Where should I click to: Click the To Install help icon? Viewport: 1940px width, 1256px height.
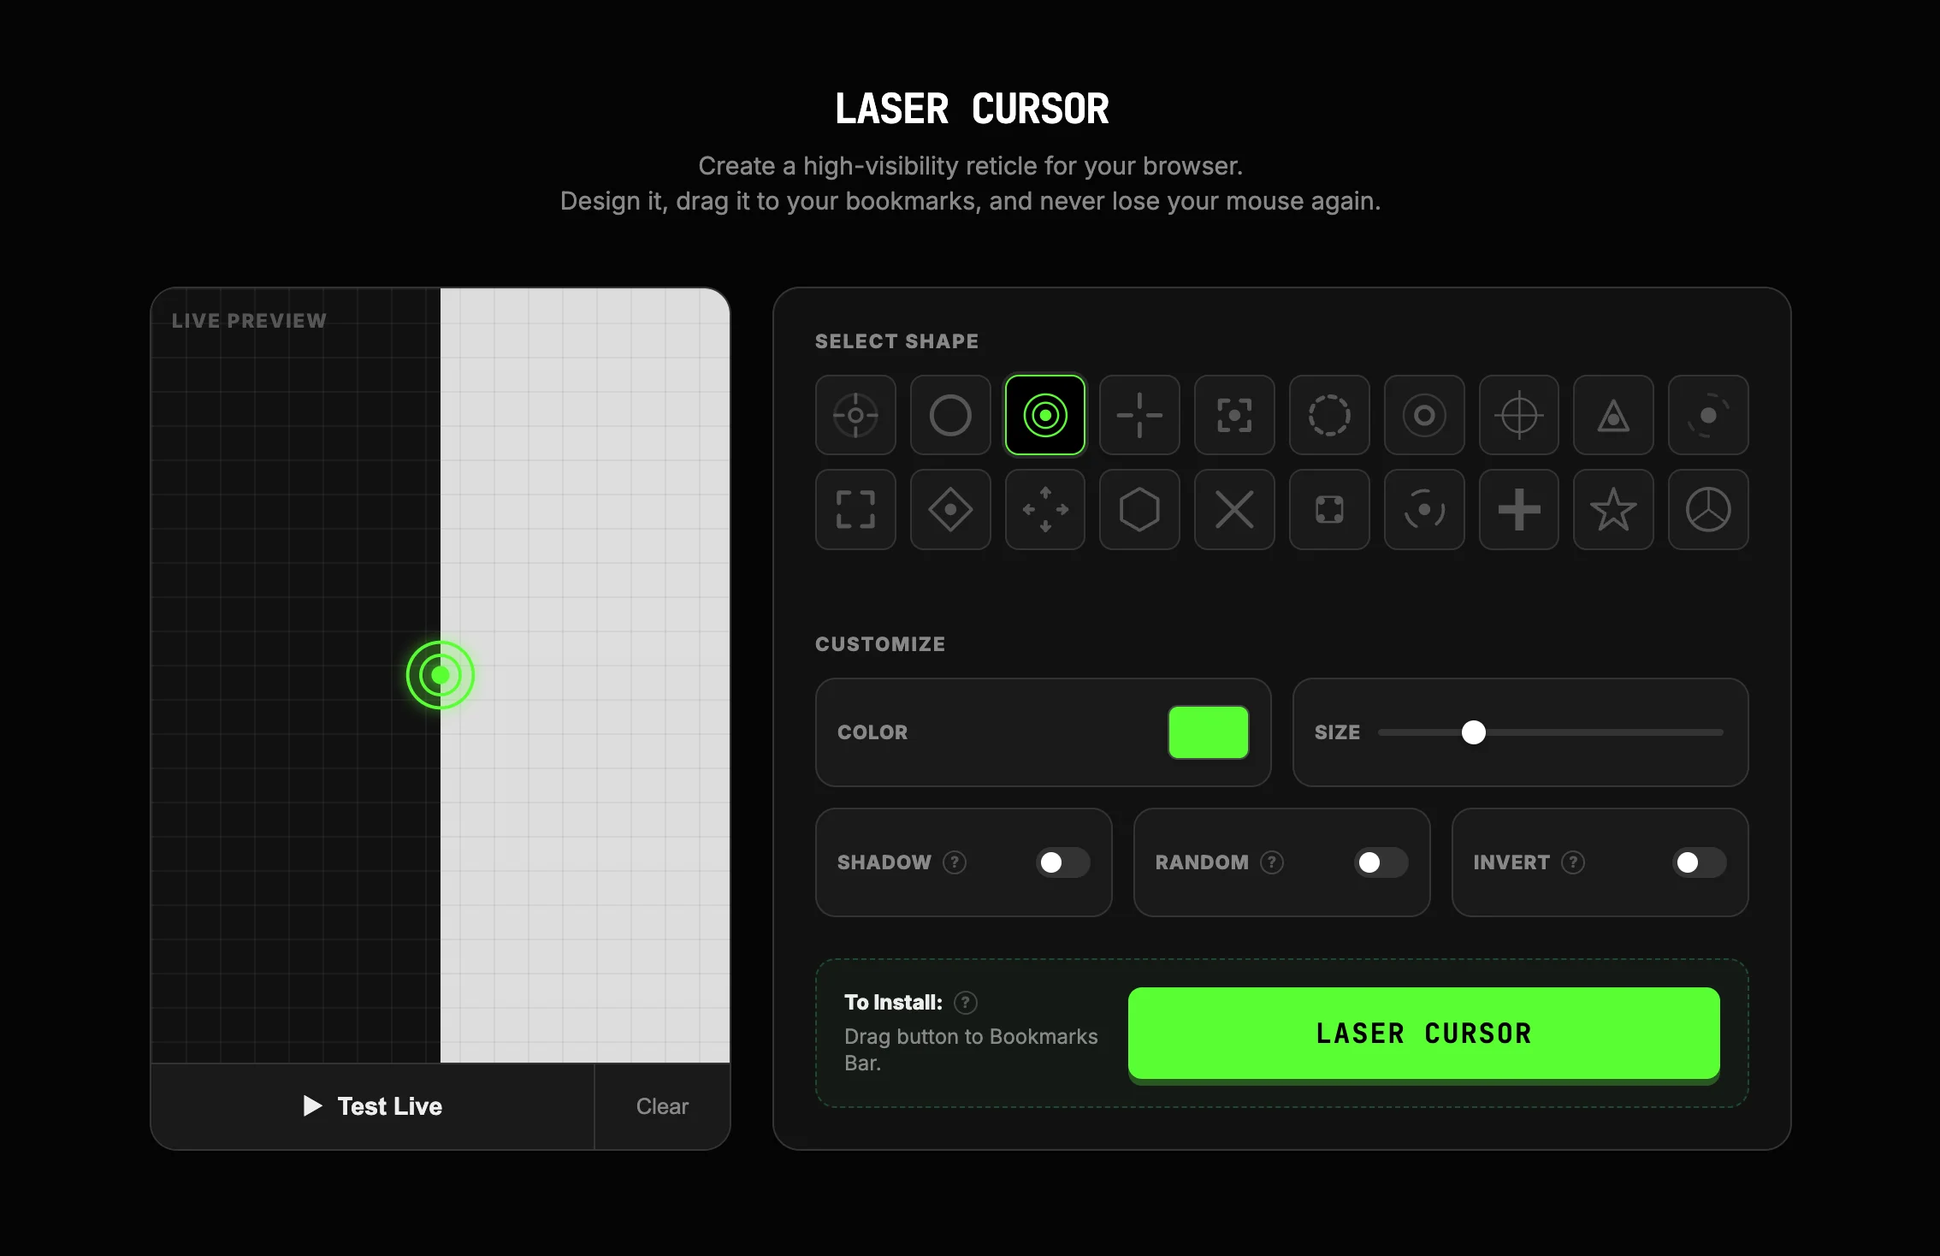coord(966,1002)
